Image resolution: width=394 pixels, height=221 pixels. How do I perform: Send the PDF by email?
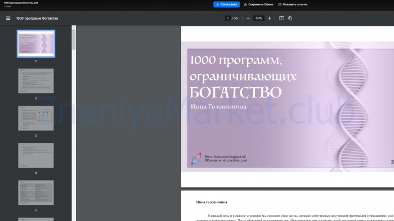pyautogui.click(x=293, y=4)
